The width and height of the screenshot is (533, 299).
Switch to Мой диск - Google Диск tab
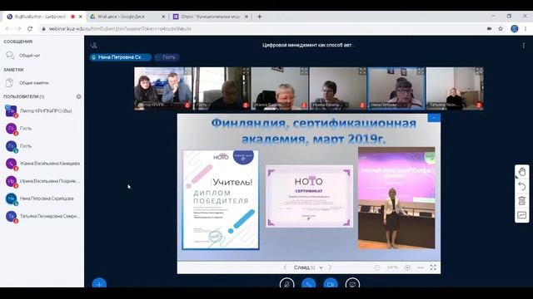122,17
